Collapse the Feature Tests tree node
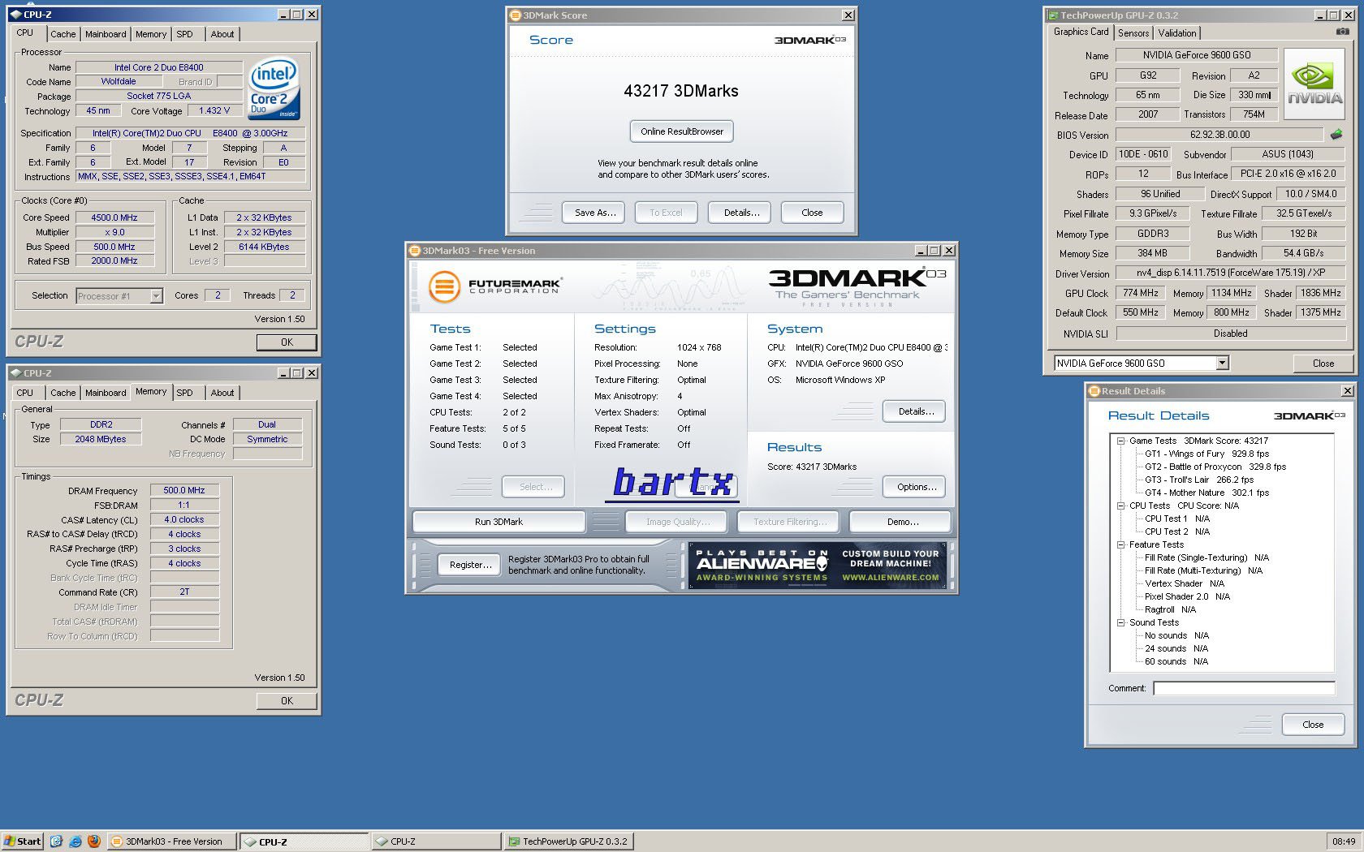 pyautogui.click(x=1120, y=545)
